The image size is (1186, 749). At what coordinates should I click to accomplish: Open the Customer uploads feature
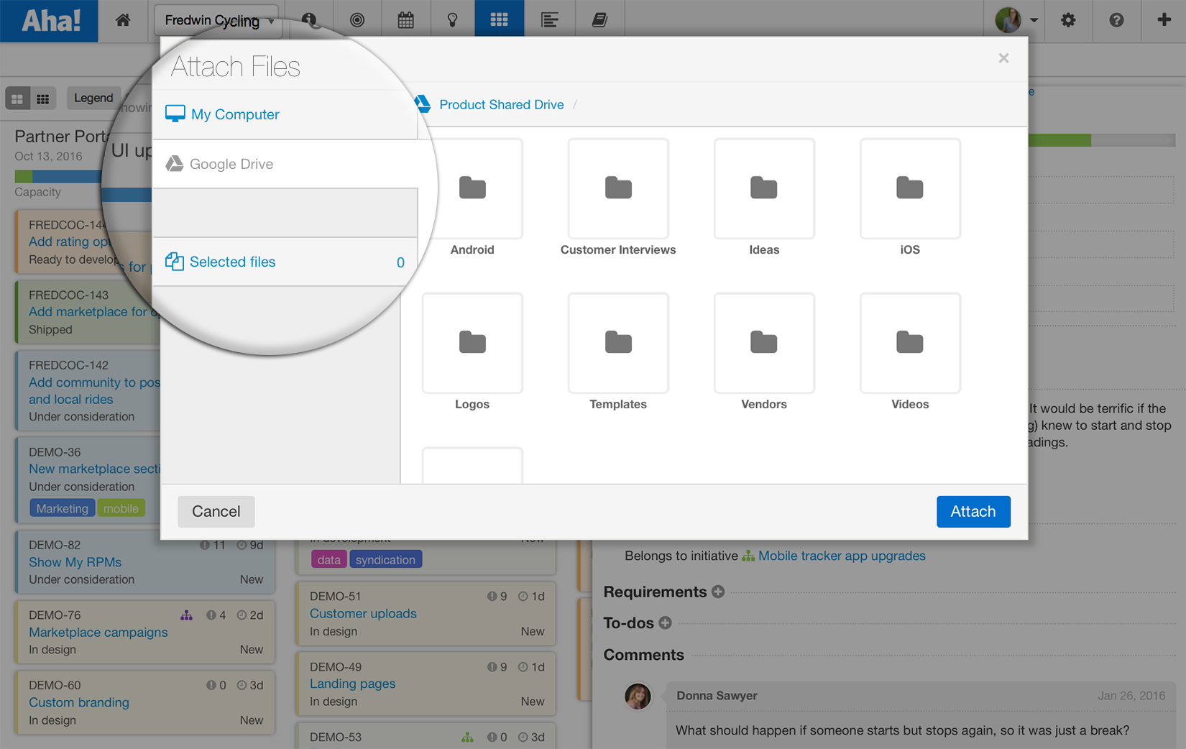(x=363, y=614)
